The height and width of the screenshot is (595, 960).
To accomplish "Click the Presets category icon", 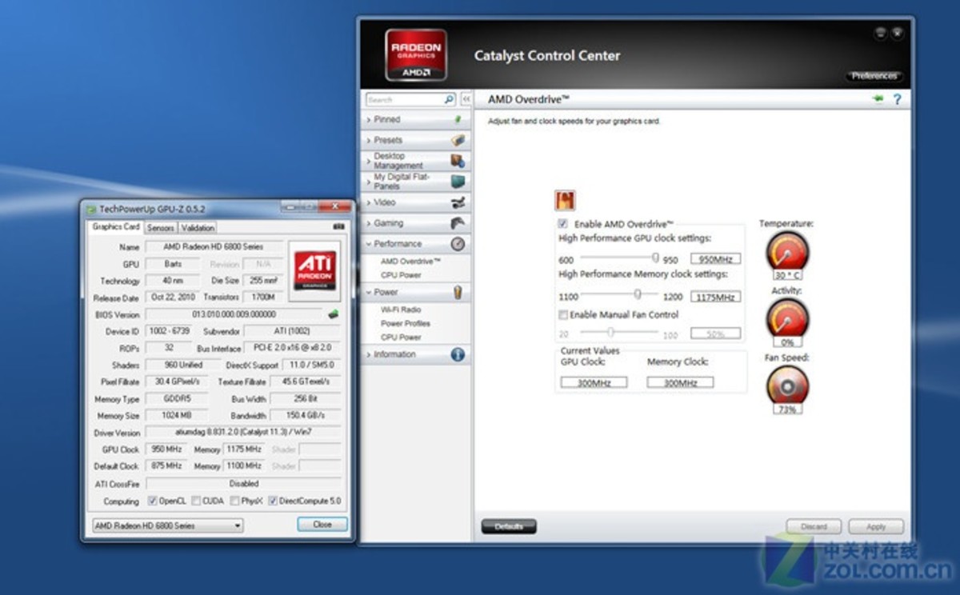I will pyautogui.click(x=458, y=140).
